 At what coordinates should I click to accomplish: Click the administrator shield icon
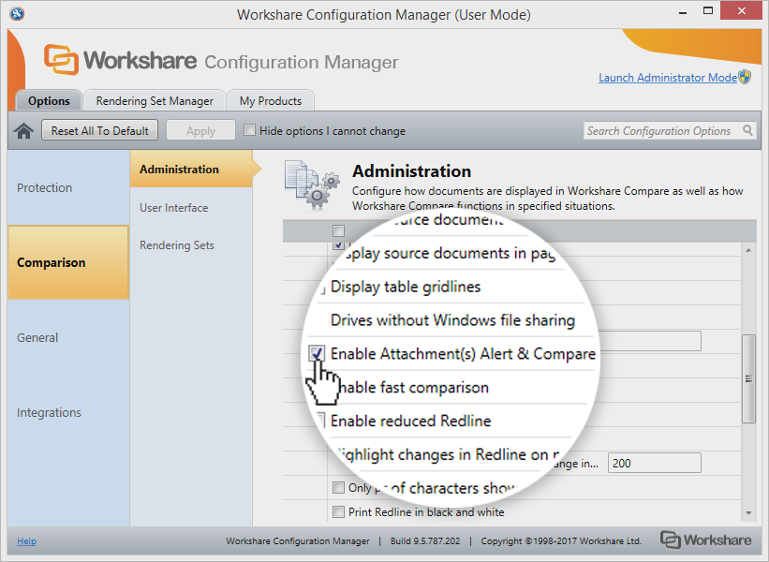click(x=745, y=77)
